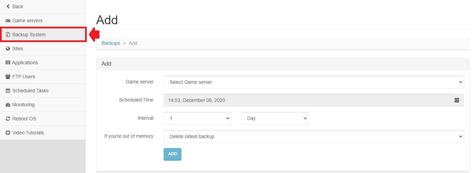Click the Add breadcrumb text
This screenshot has width=472, height=173.
pos(133,43)
